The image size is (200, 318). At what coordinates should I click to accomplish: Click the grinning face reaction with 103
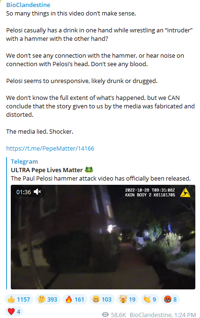(x=102, y=299)
